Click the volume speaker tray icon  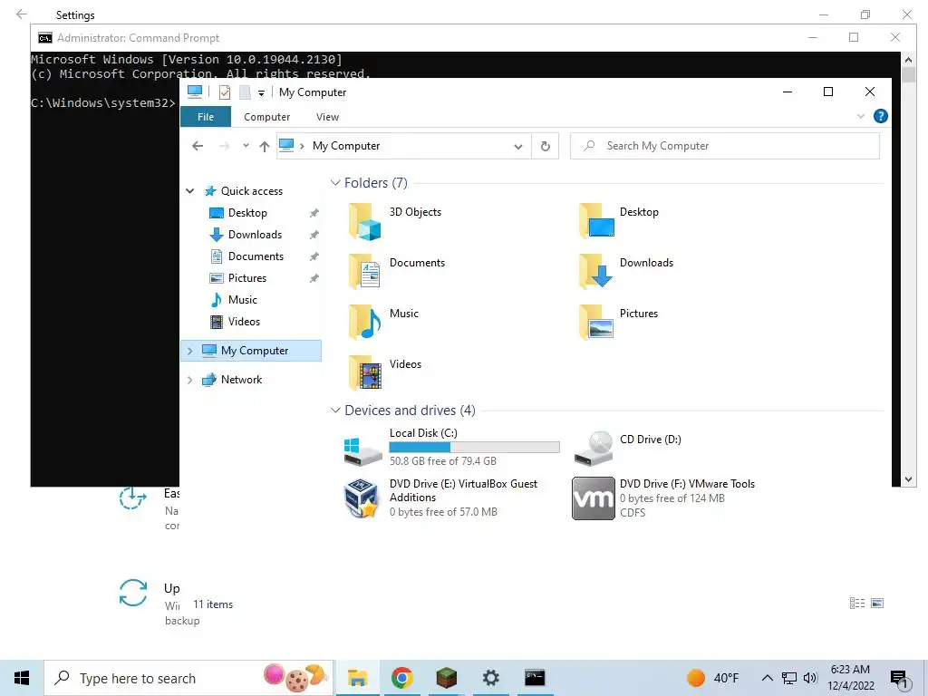point(810,678)
